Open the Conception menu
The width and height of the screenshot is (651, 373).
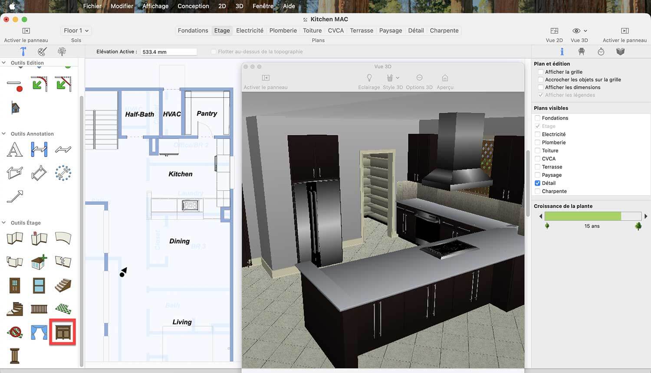pyautogui.click(x=193, y=6)
